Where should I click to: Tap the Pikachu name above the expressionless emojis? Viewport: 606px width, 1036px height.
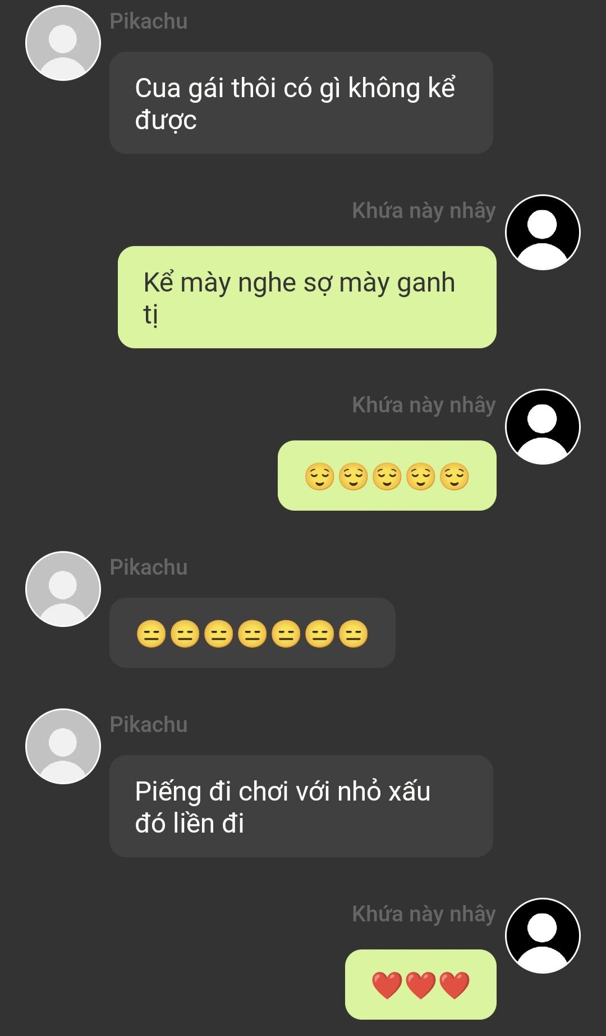coord(149,567)
